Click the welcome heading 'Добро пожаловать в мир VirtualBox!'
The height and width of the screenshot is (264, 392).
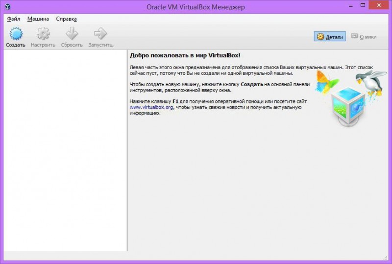pyautogui.click(x=185, y=55)
